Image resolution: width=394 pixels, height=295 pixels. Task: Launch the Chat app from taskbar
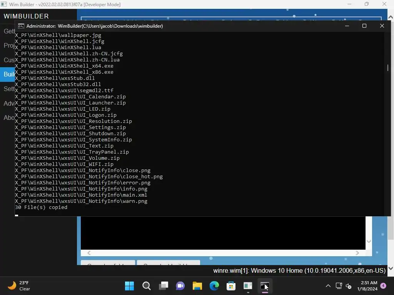pyautogui.click(x=180, y=286)
